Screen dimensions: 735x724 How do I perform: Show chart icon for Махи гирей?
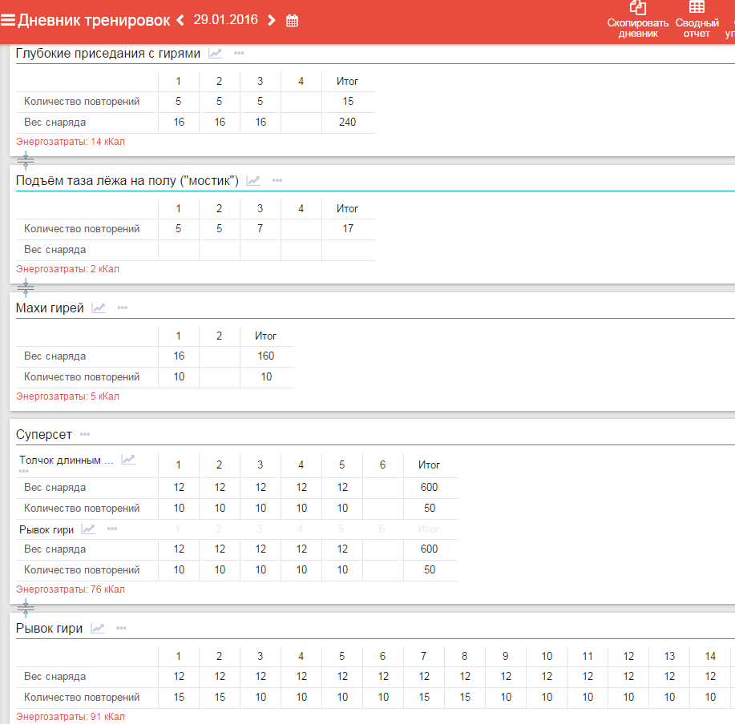coord(99,308)
